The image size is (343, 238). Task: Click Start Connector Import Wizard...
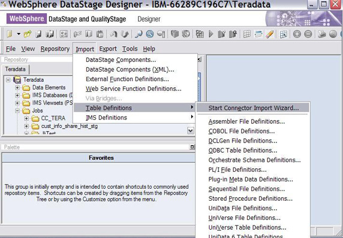click(253, 108)
